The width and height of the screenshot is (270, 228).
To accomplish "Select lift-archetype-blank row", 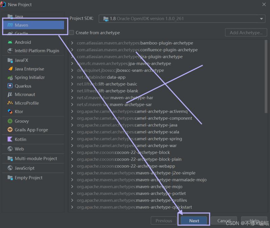I will click(x=167, y=91).
